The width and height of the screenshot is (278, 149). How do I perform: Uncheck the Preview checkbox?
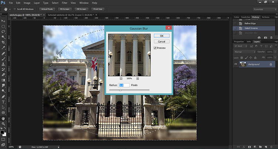(x=155, y=48)
